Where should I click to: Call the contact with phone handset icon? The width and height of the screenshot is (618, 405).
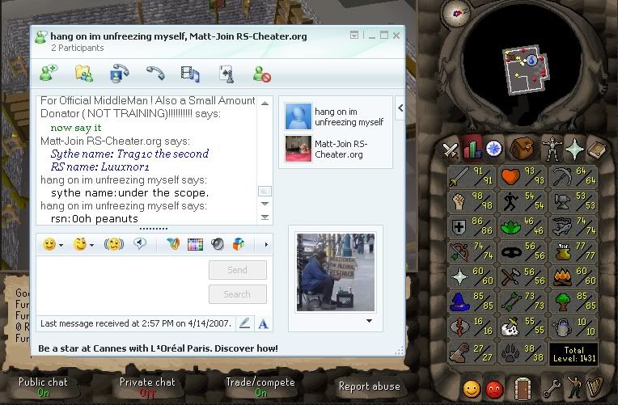pyautogui.click(x=155, y=73)
